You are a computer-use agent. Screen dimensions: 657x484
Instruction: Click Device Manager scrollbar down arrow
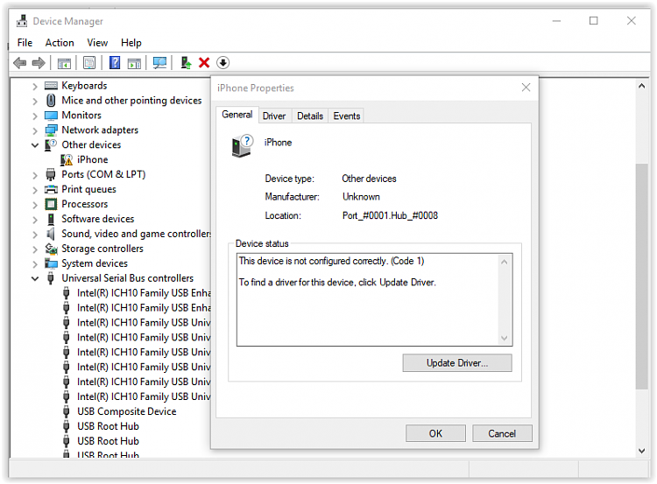(641, 451)
